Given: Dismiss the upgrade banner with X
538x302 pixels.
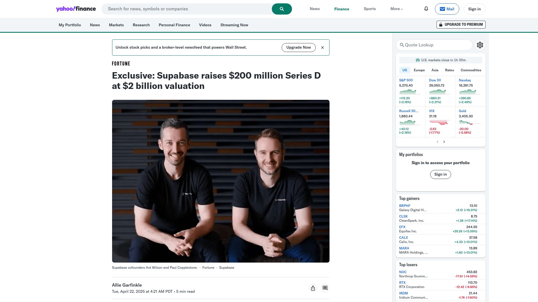Looking at the screenshot, I should [x=323, y=48].
